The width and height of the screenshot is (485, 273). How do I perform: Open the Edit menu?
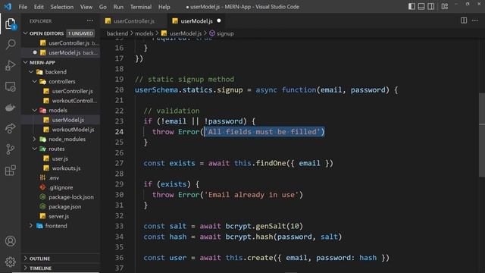(x=39, y=7)
